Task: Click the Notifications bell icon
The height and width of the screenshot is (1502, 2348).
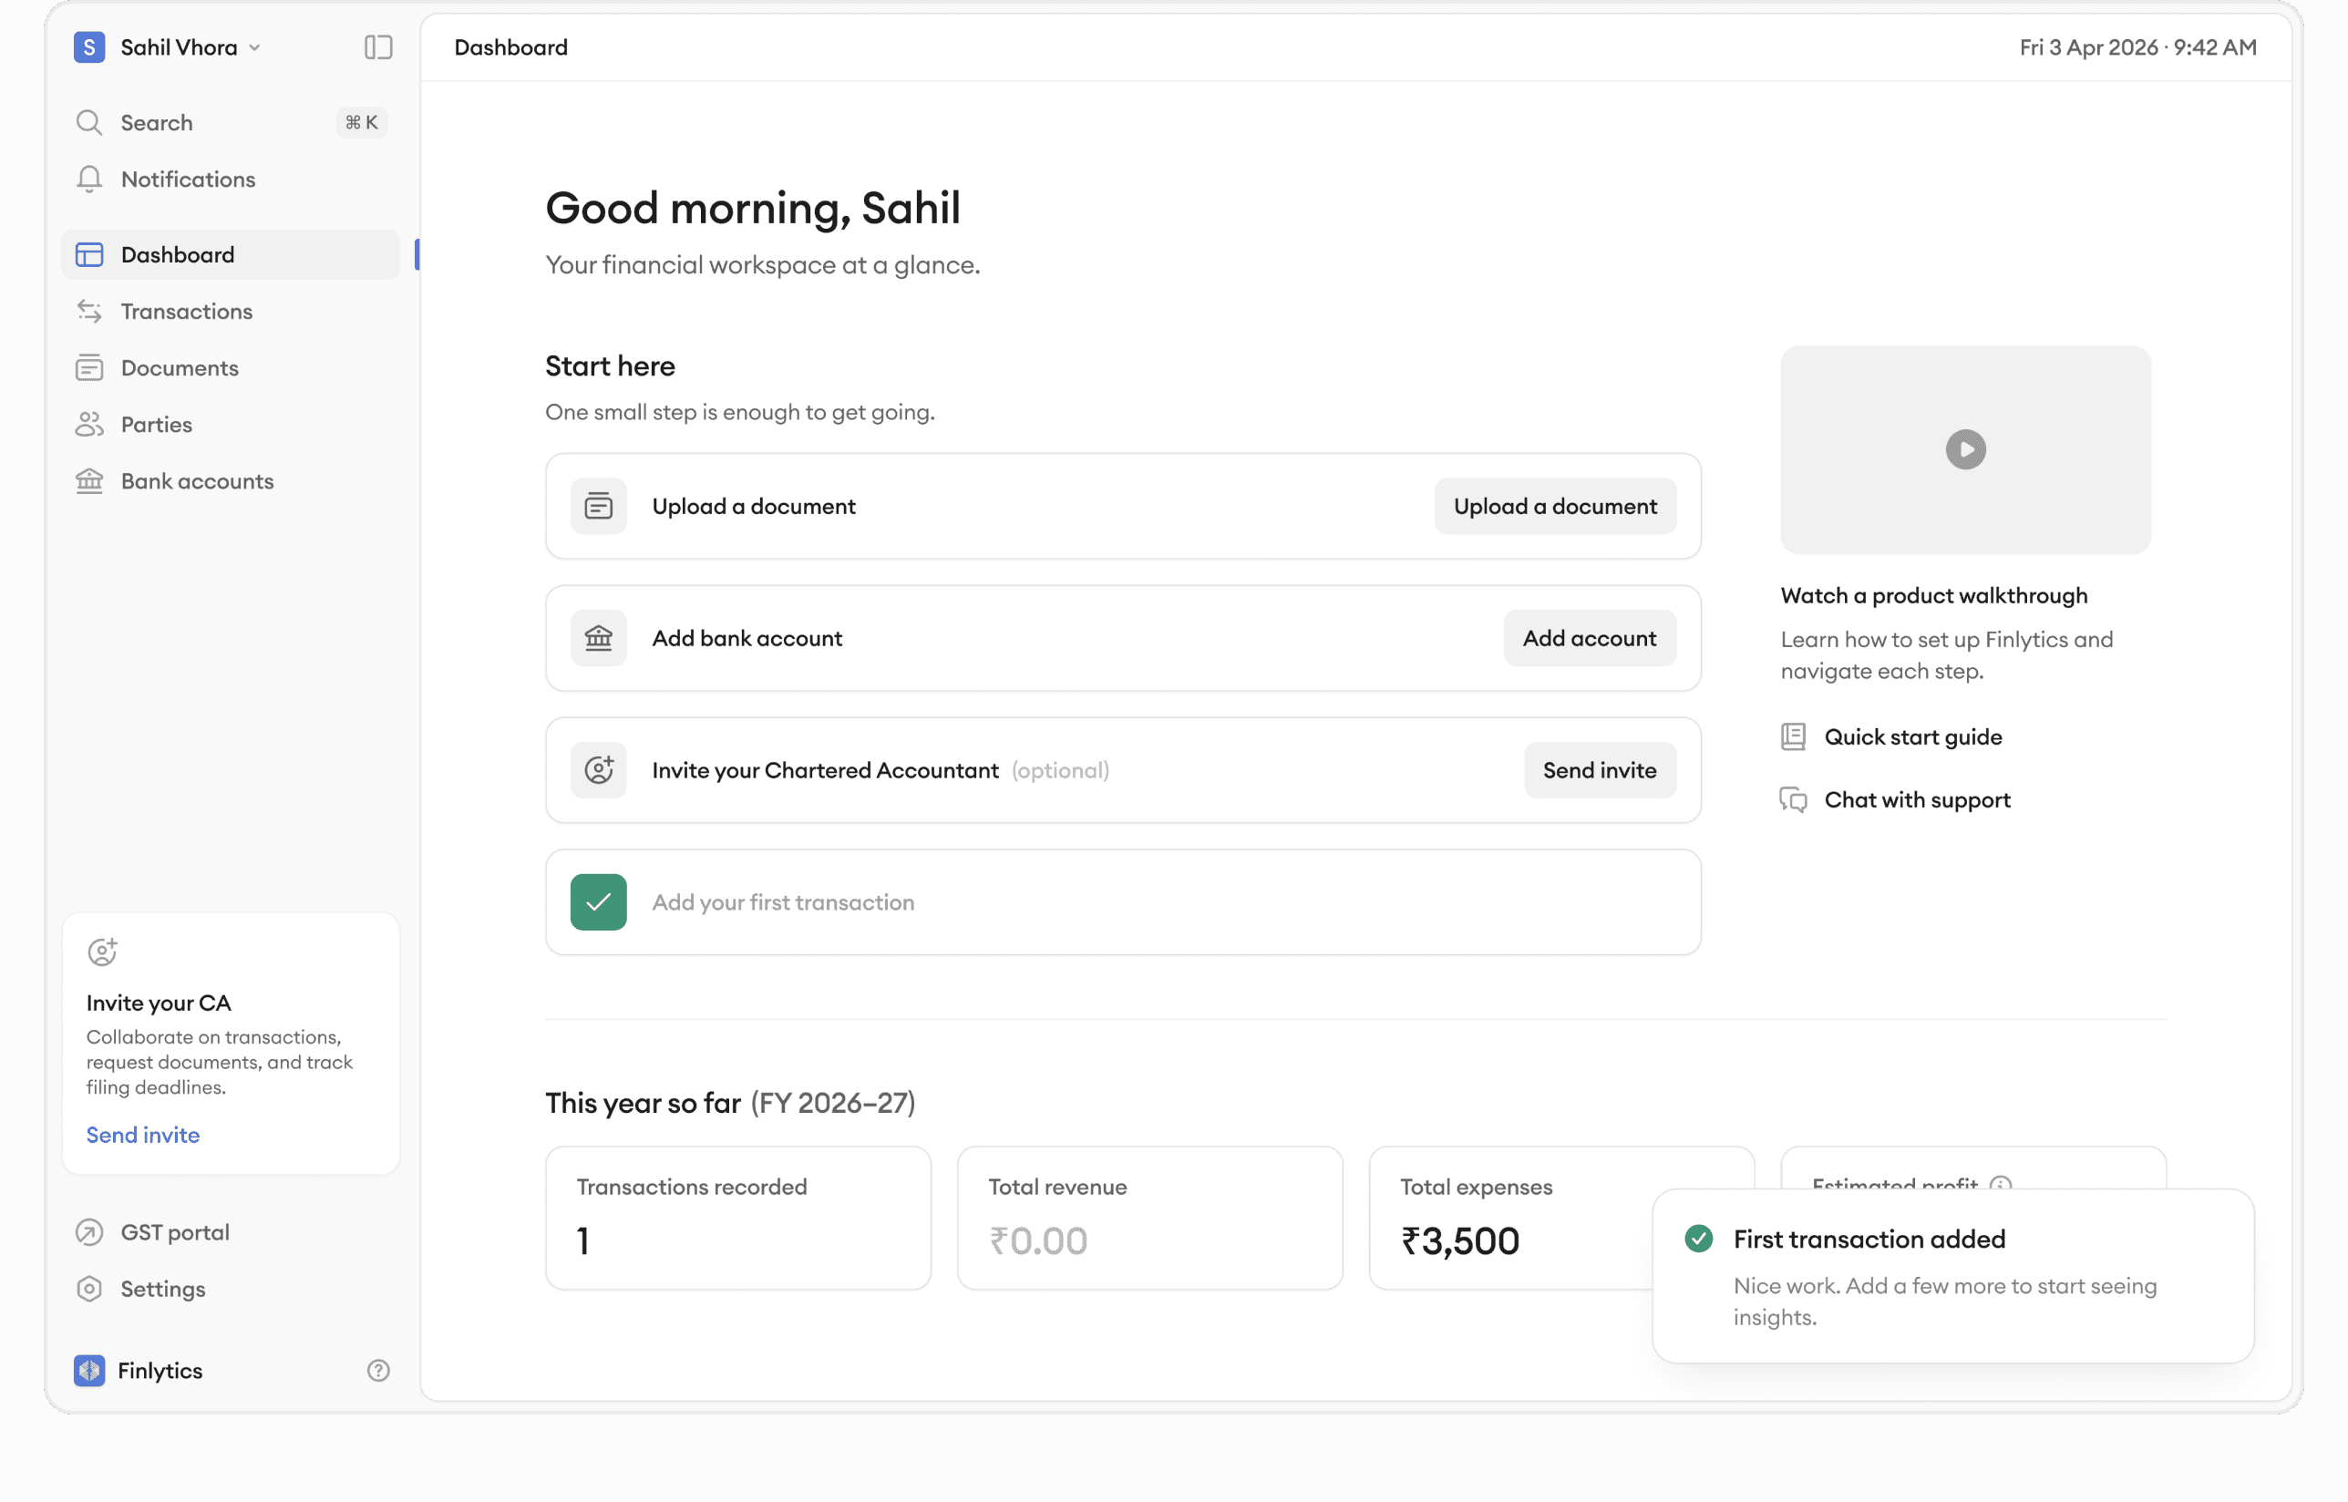Action: (x=89, y=180)
